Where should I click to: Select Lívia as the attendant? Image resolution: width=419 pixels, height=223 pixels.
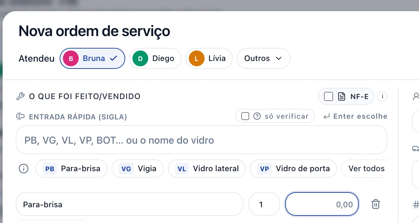[209, 59]
